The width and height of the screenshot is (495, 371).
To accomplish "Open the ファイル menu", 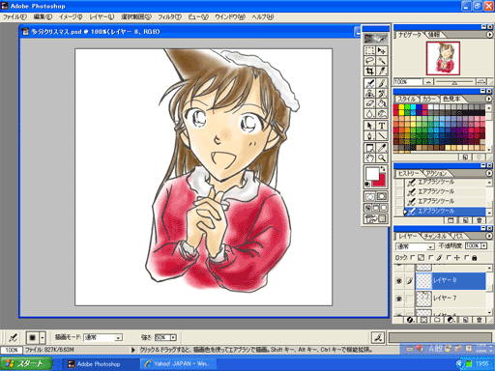I will point(15,16).
